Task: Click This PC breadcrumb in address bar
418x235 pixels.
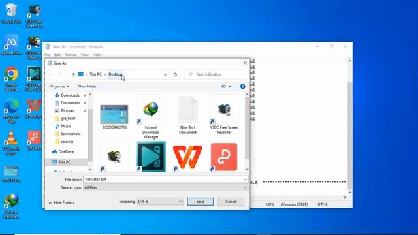Action: (95, 74)
